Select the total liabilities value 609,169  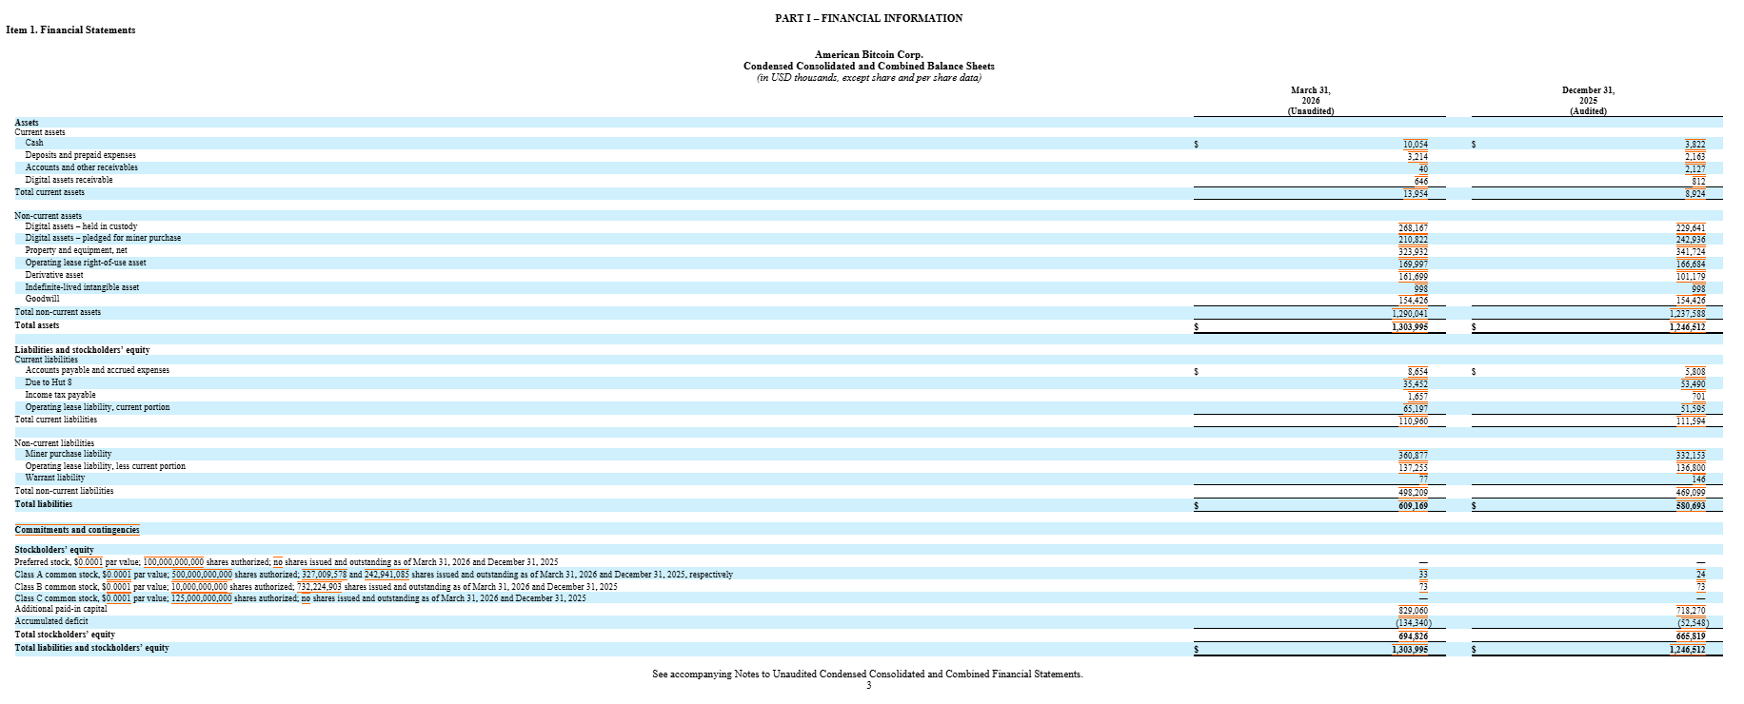pyautogui.click(x=1413, y=505)
